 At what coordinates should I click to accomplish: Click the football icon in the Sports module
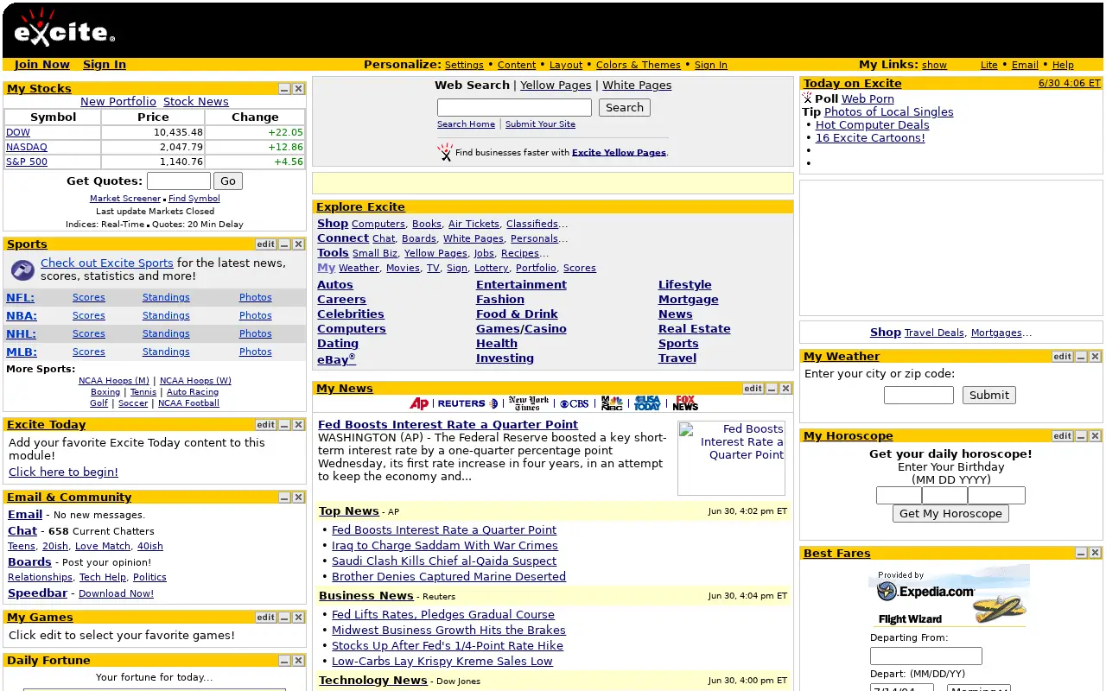22,270
